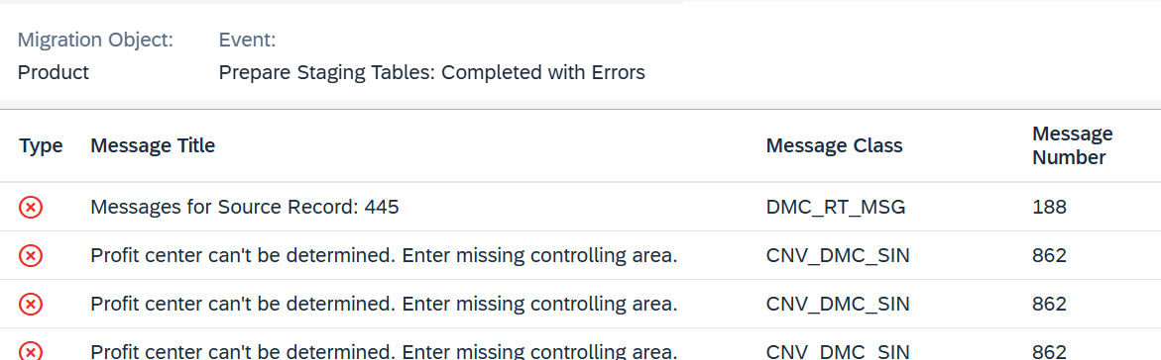
Task: Click the Event label
Action: coord(247,40)
